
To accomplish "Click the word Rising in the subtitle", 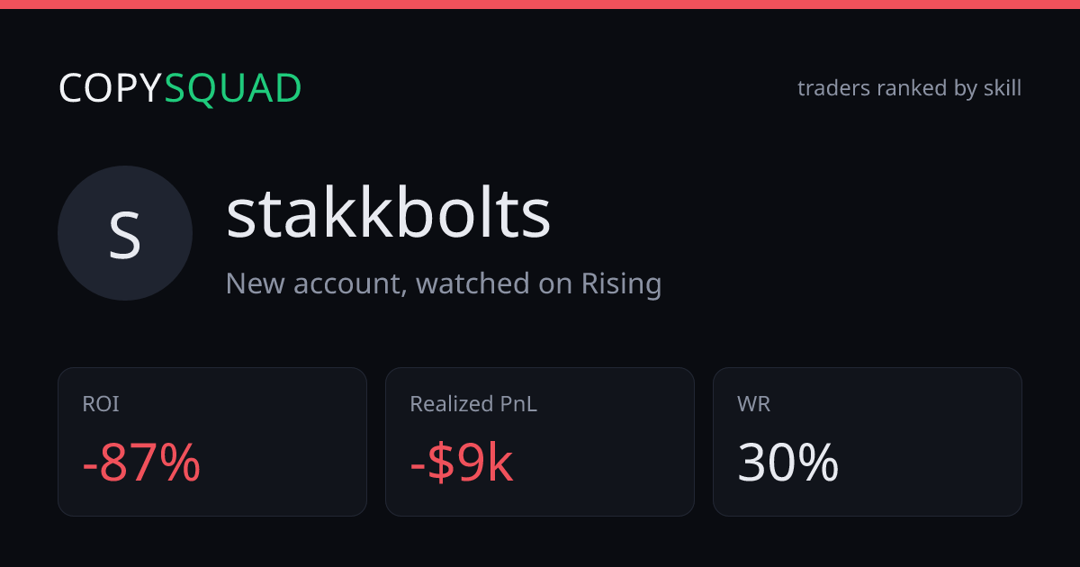I will (621, 283).
